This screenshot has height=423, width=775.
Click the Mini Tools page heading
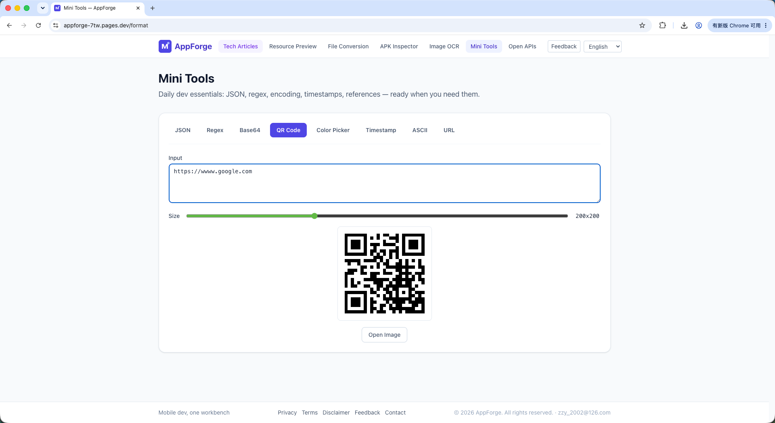[186, 79]
